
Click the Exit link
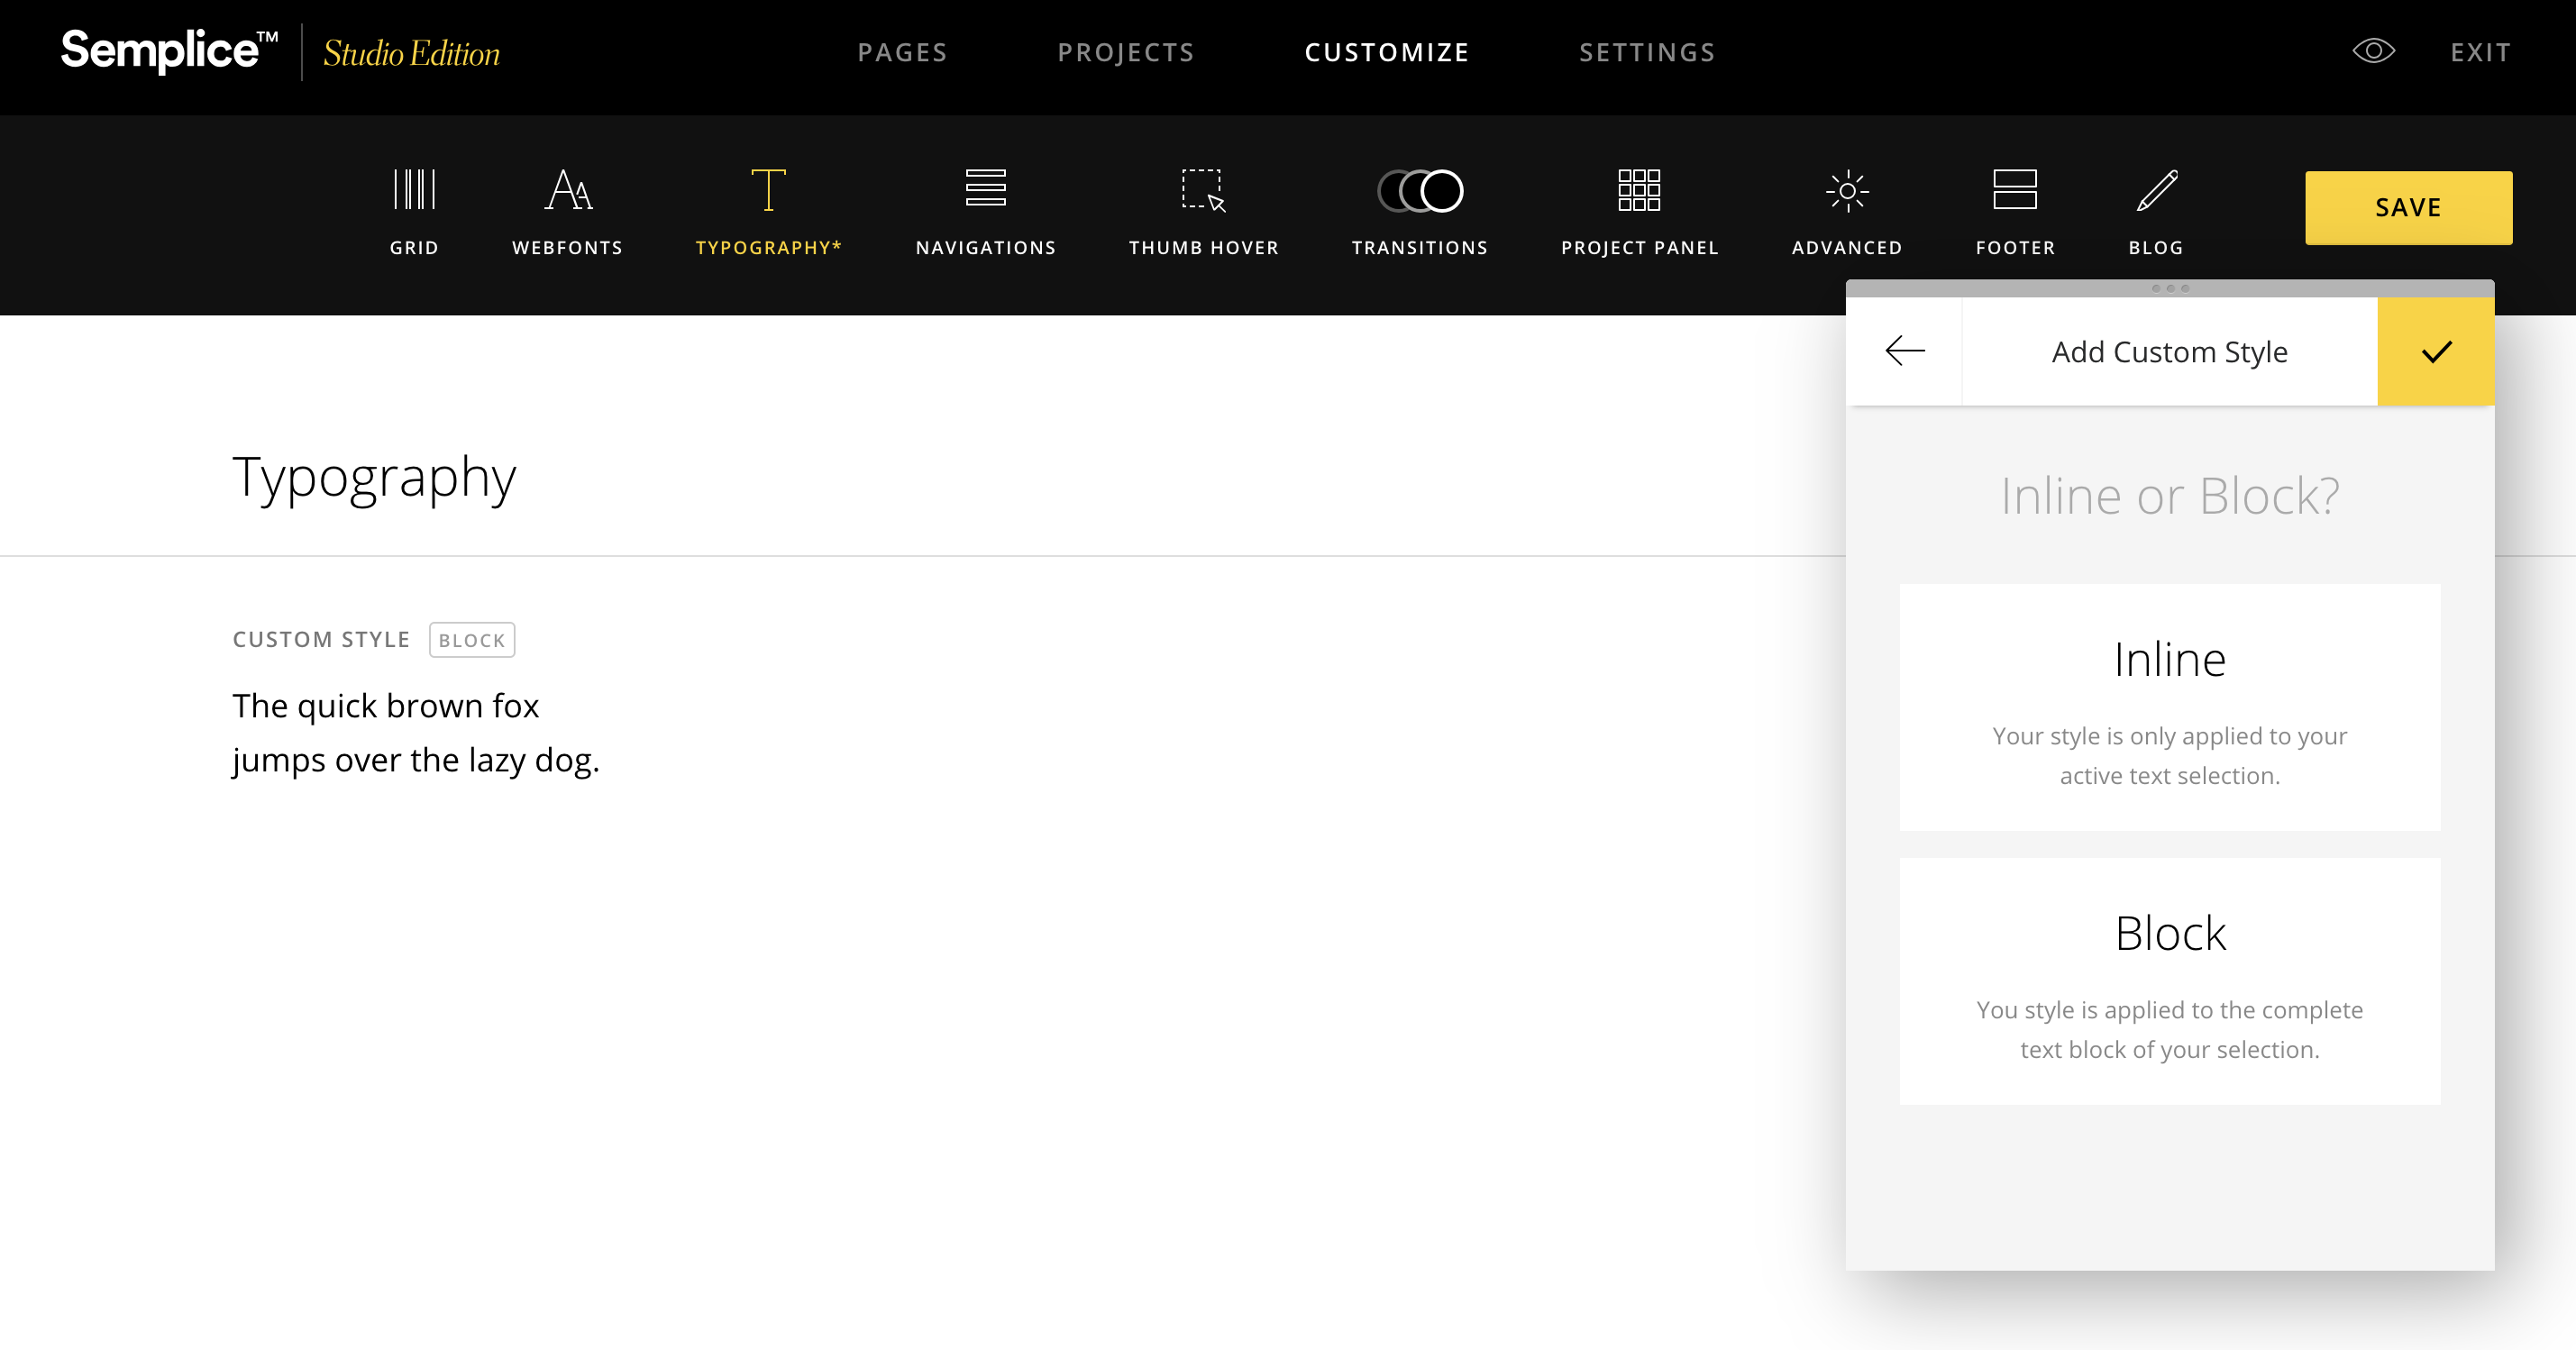2480,52
